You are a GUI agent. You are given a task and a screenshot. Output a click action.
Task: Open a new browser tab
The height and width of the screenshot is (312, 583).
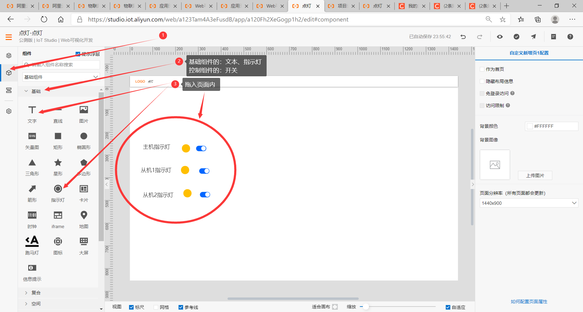(x=506, y=6)
